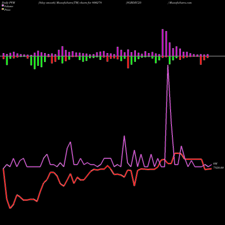This screenshot has width=225, height=225.
Task: Click the peak of the magenta volume line spike
Action: 168,65
